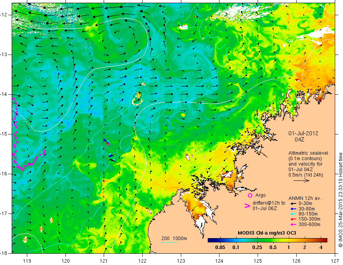Viewport: 343px width, 265px height.
Task: Click the black 0-30m legend arrow
Action: pyautogui.click(x=293, y=203)
